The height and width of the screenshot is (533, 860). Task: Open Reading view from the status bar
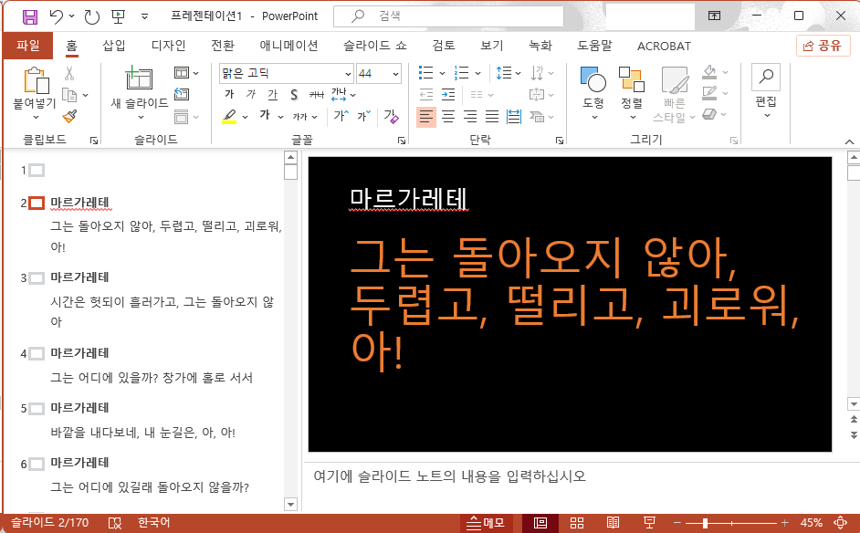pos(614,522)
